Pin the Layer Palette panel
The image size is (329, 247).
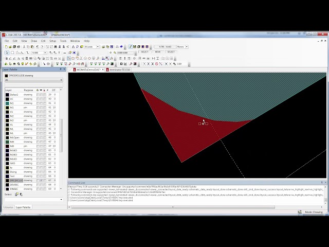click(x=61, y=69)
